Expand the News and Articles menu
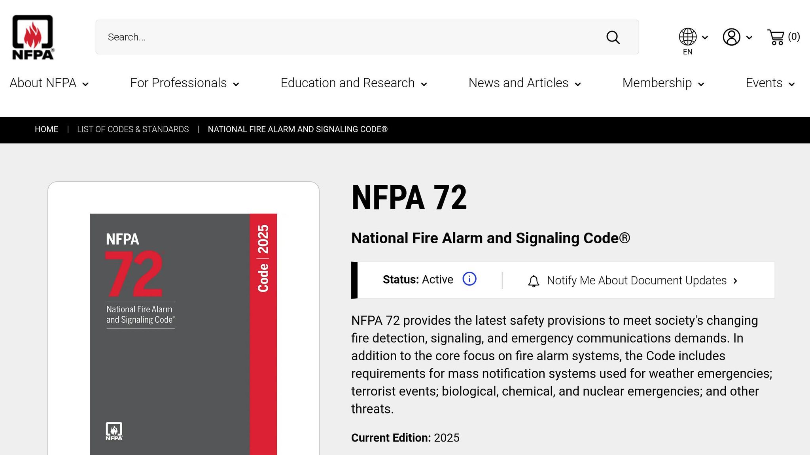 [x=525, y=83]
